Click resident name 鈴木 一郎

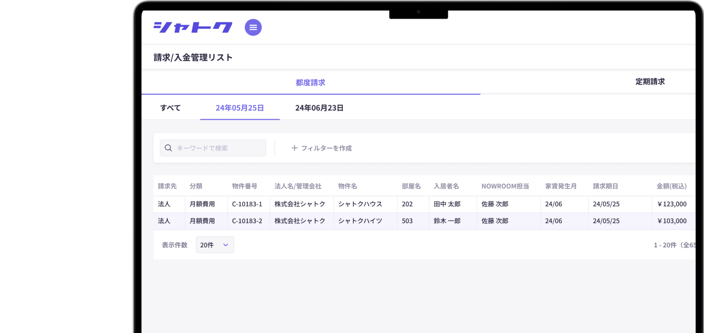(x=447, y=221)
